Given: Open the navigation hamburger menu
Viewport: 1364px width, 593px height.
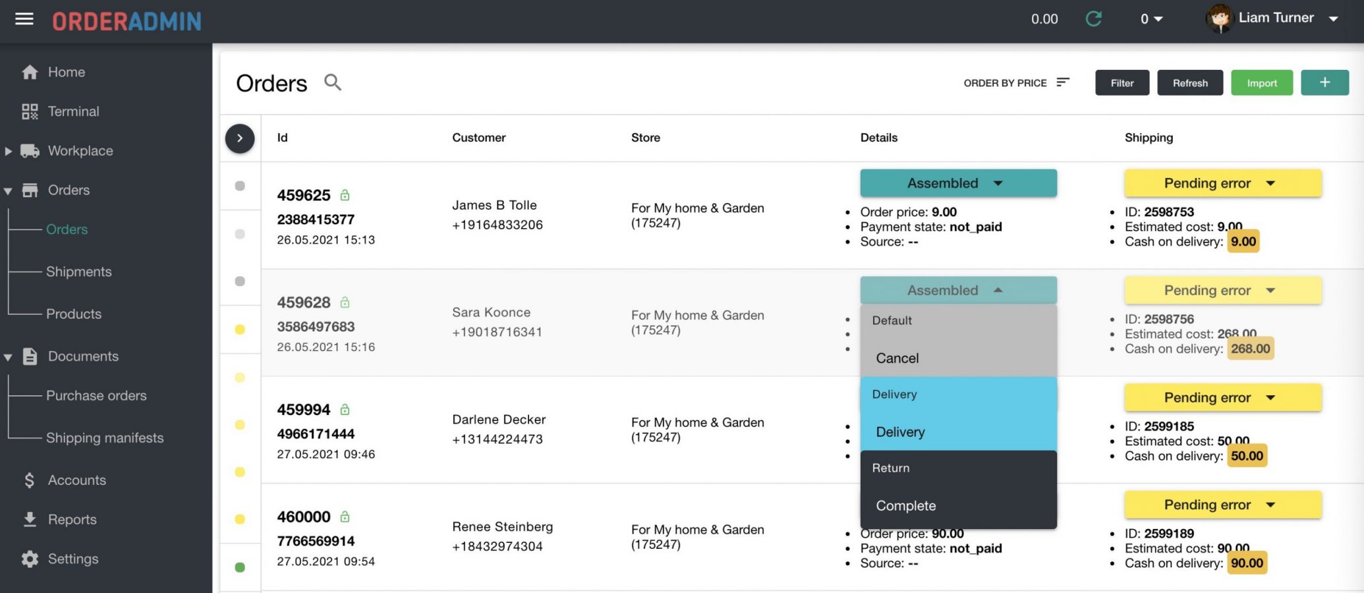Looking at the screenshot, I should point(24,18).
